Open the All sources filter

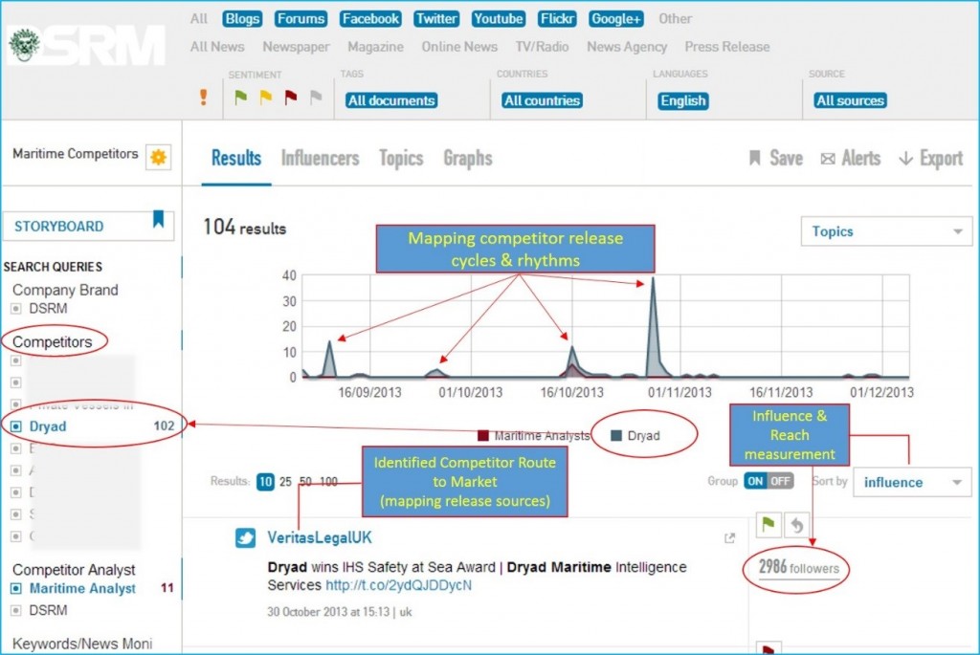point(851,100)
